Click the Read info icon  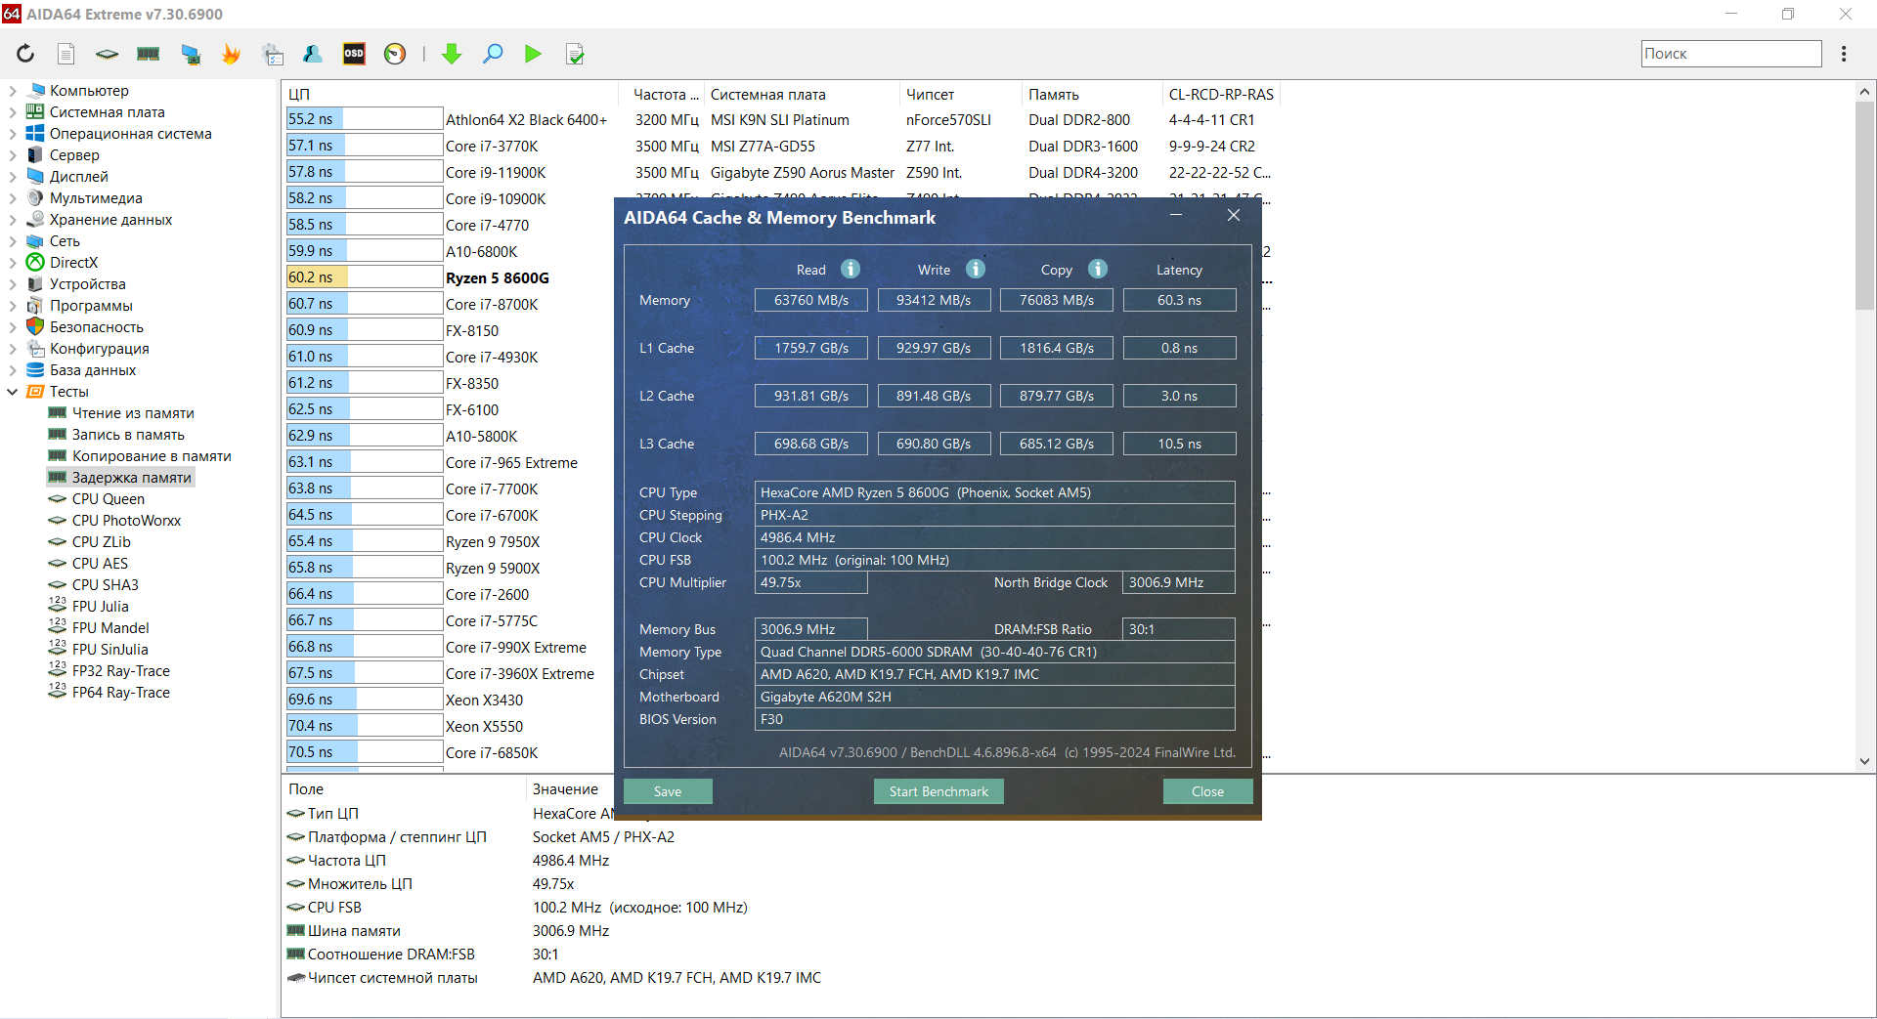(x=851, y=269)
